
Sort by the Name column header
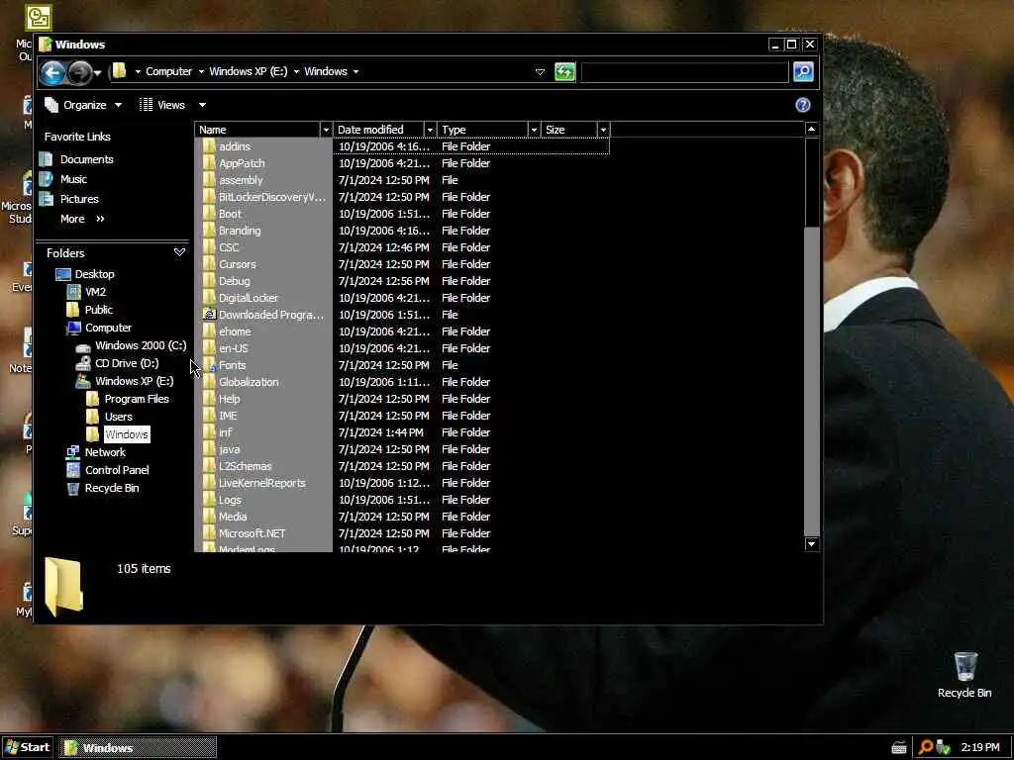pyautogui.click(x=256, y=130)
